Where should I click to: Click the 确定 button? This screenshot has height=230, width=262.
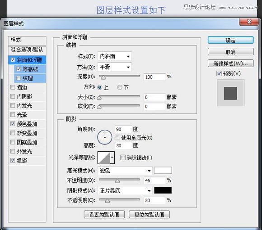[x=230, y=40]
